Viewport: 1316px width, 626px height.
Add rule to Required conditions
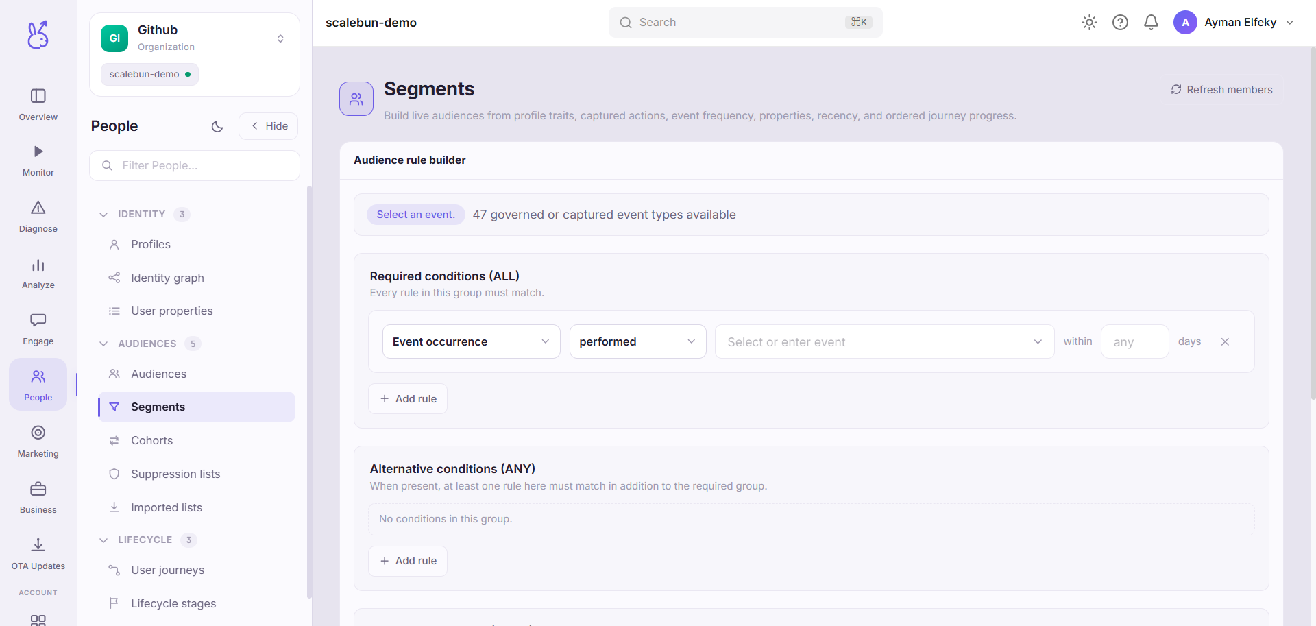tap(408, 398)
